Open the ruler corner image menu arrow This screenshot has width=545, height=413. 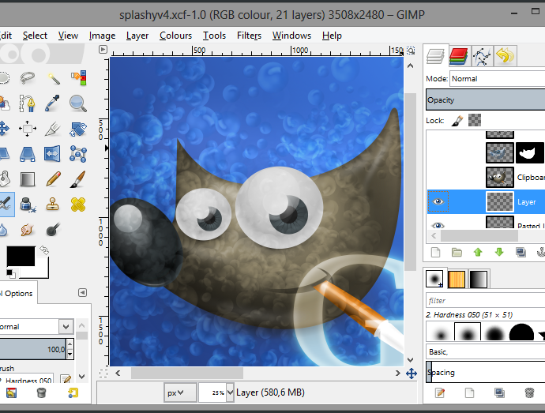click(x=103, y=50)
